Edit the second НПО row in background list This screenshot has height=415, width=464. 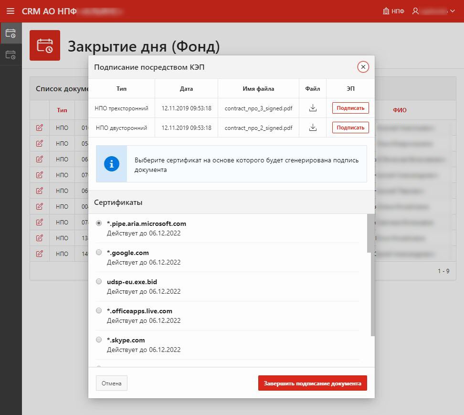(39, 143)
